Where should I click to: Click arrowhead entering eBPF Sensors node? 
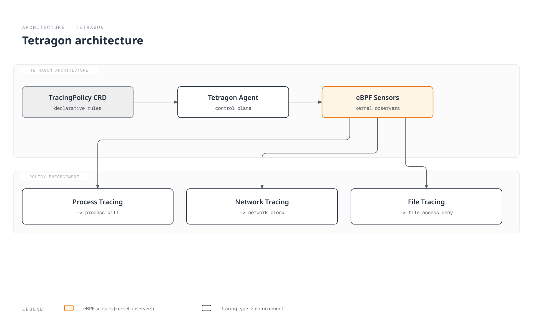point(320,102)
